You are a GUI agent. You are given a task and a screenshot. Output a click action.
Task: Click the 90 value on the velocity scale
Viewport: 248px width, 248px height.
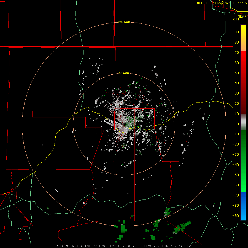click(x=237, y=32)
